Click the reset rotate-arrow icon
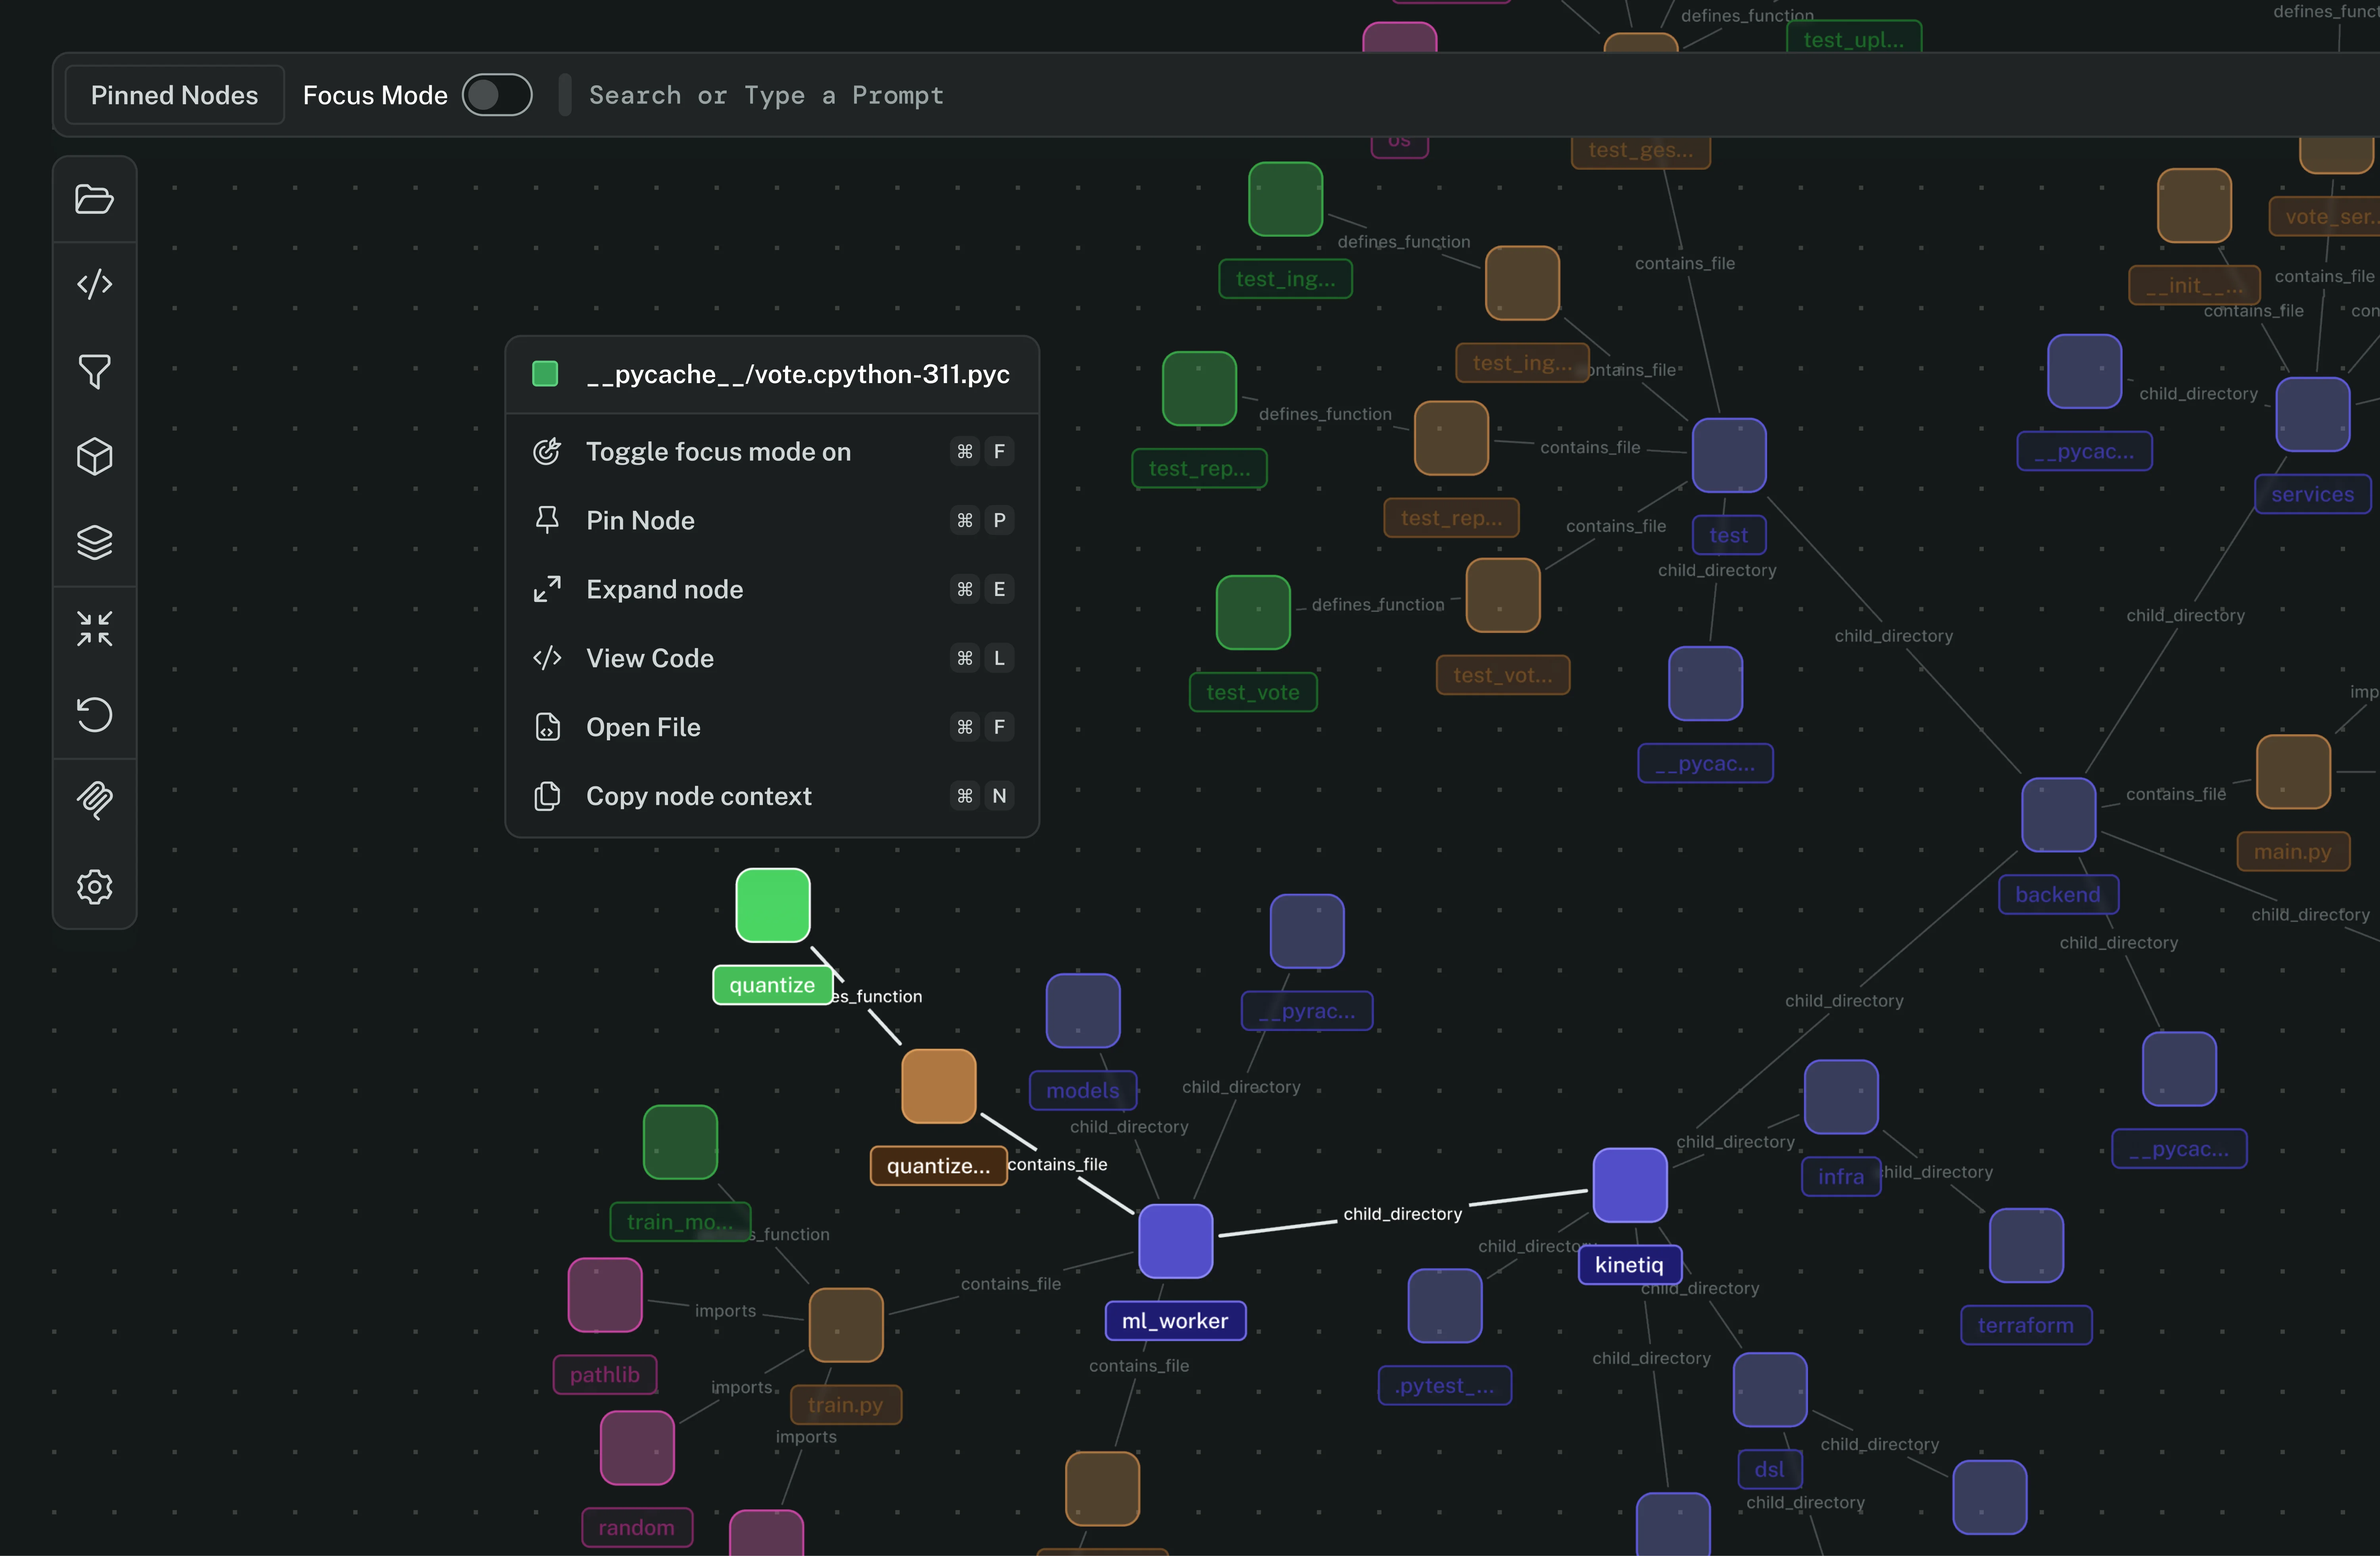 94,715
